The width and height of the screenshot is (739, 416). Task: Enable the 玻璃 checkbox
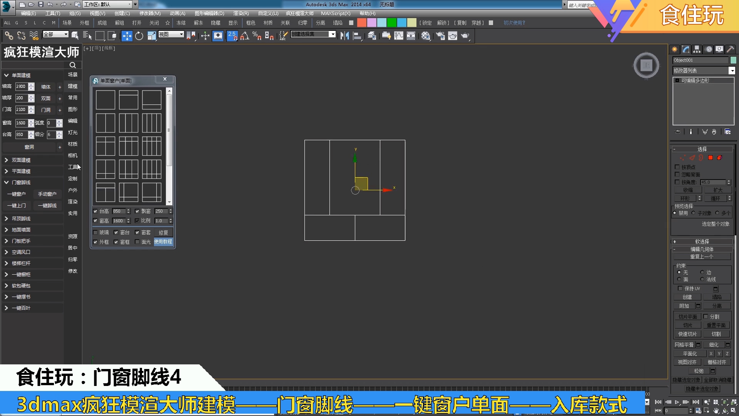pyautogui.click(x=95, y=232)
